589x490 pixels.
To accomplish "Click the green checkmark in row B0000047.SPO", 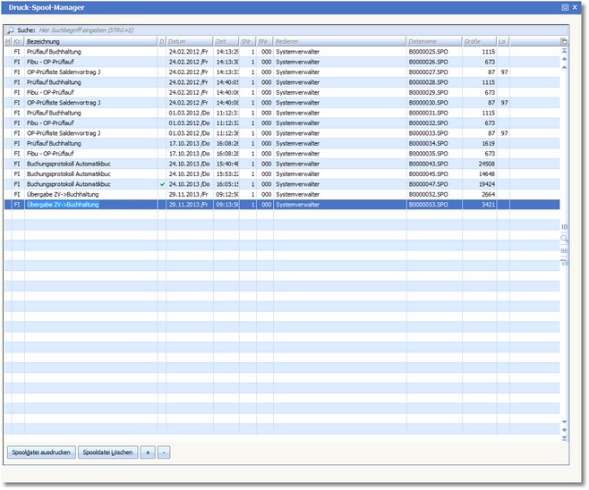I will (x=161, y=184).
